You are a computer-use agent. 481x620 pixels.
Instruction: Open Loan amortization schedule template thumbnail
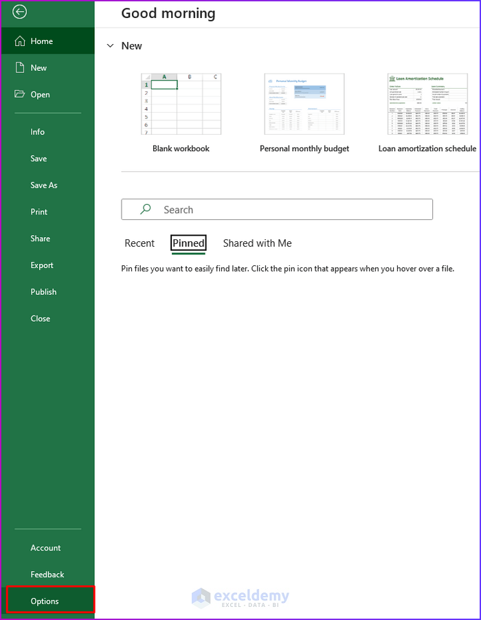[x=427, y=104]
